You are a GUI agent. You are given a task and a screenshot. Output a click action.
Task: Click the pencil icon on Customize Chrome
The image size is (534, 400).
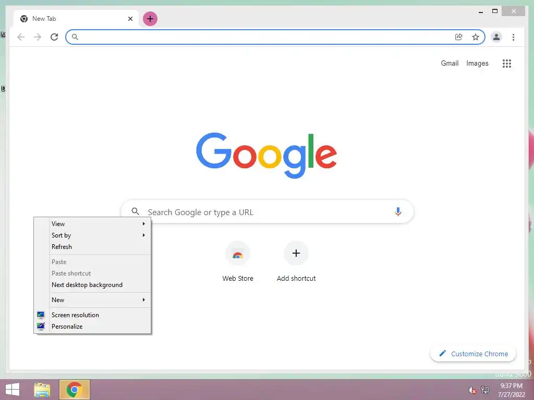coord(442,354)
